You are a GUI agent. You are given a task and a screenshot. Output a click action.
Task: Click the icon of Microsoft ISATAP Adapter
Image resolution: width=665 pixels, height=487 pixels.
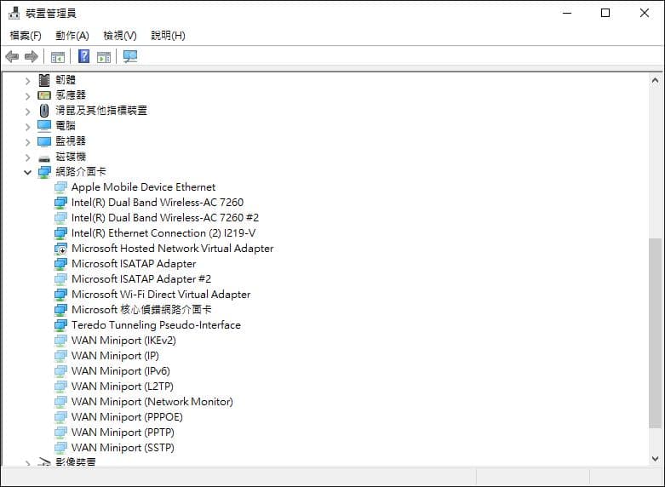pos(60,264)
